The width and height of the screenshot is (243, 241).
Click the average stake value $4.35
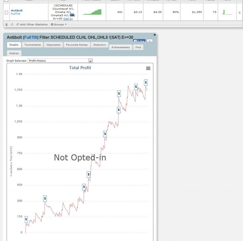click(158, 12)
